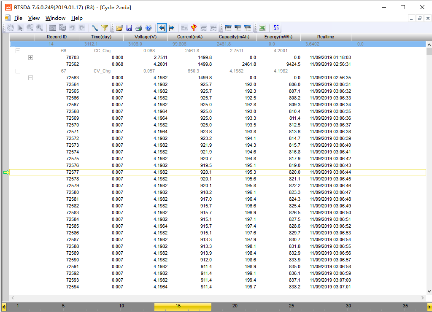
Task: Click horizontal scrollbar right arrow
Action: coord(423,298)
